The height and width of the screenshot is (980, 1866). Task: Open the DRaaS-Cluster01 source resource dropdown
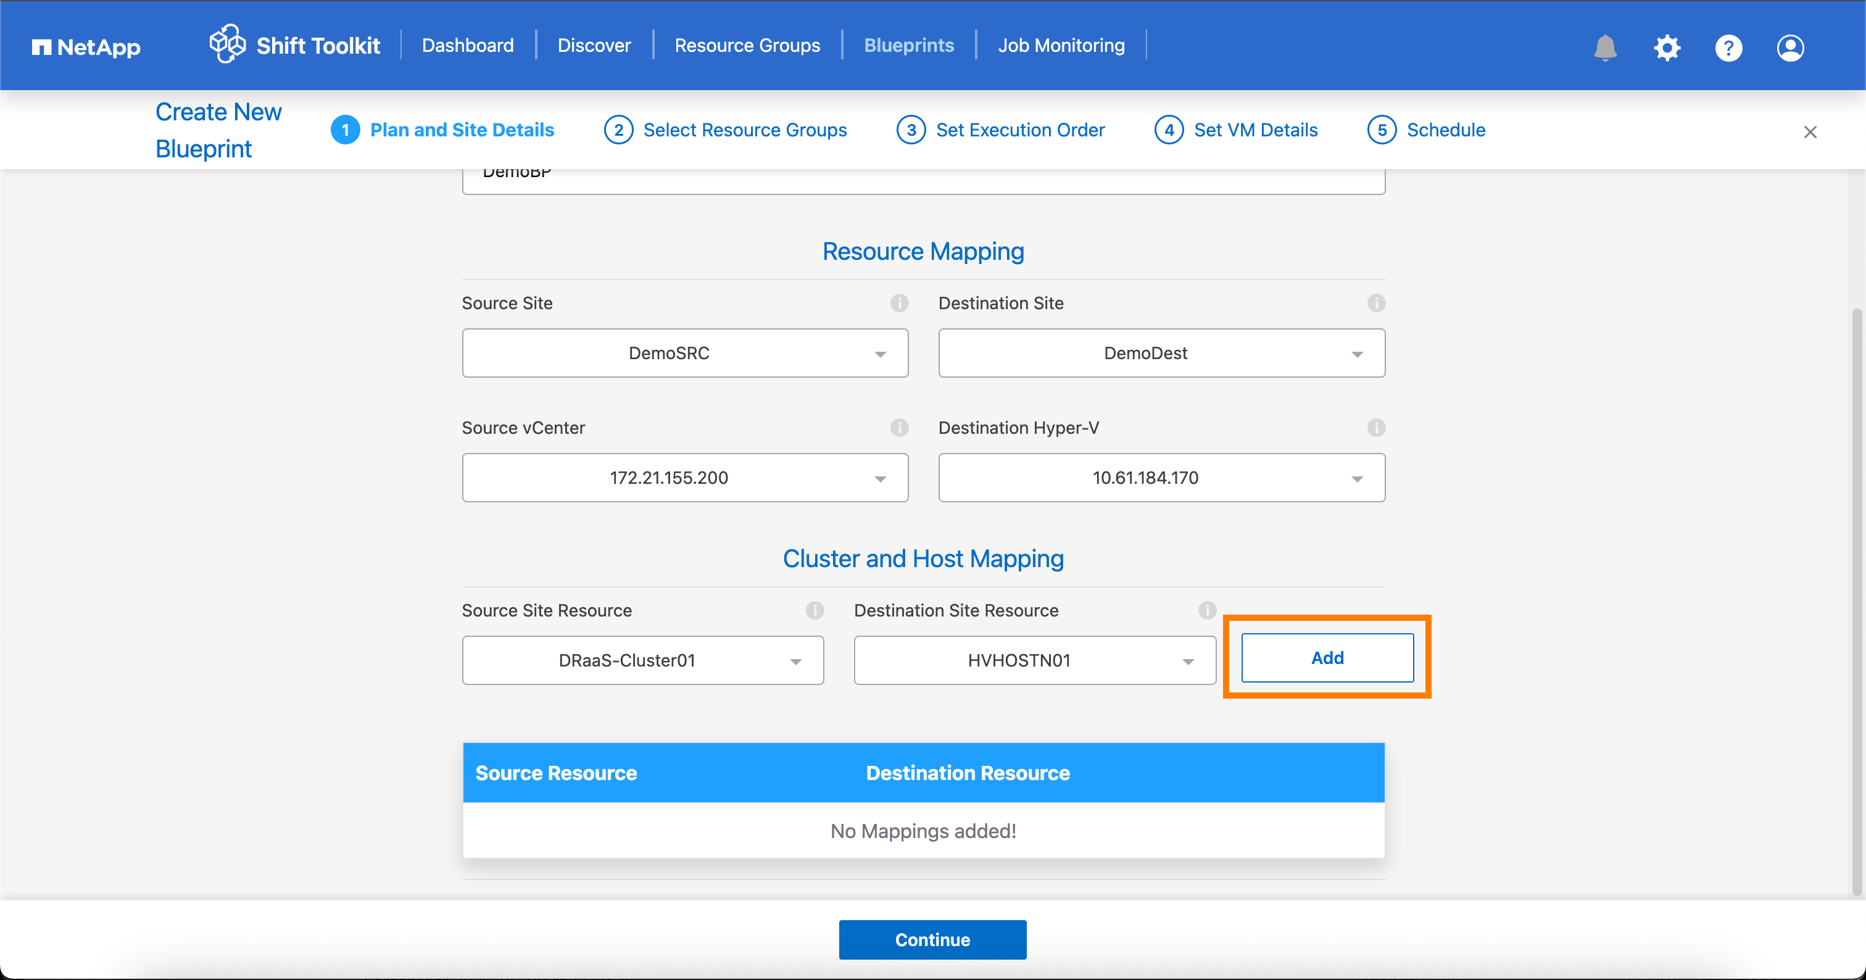(x=642, y=660)
